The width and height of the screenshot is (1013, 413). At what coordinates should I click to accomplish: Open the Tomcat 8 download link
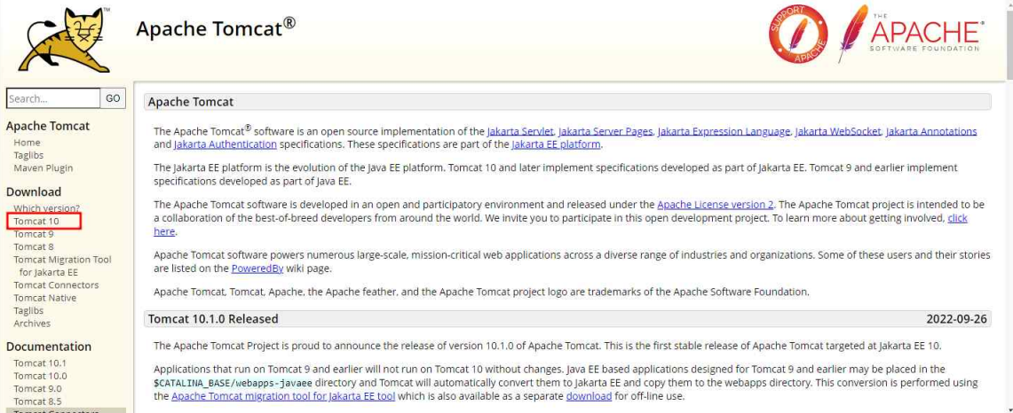34,247
